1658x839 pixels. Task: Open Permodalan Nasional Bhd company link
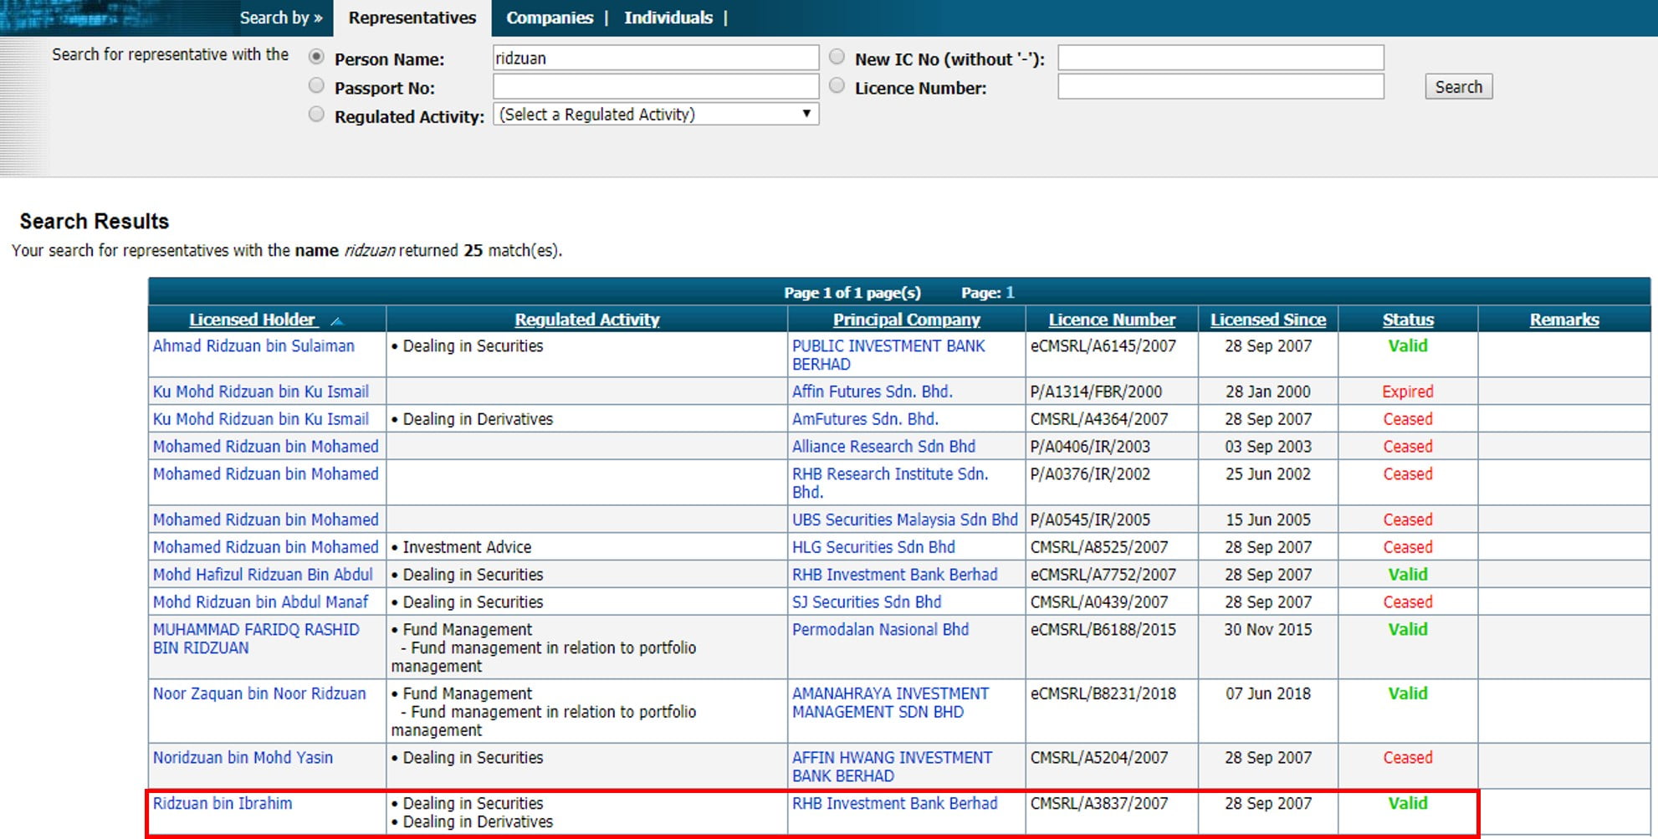point(880,630)
